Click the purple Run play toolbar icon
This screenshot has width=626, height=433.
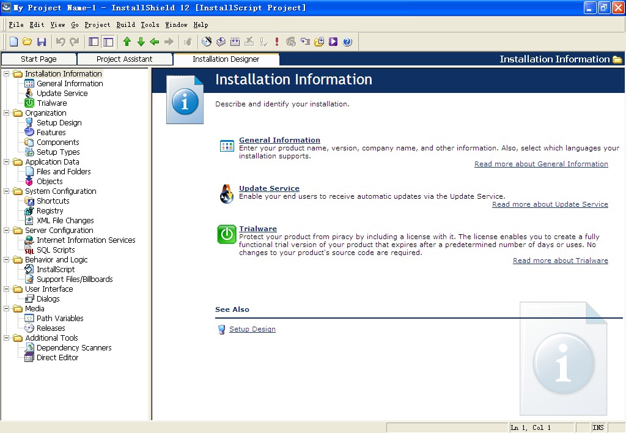tap(333, 42)
